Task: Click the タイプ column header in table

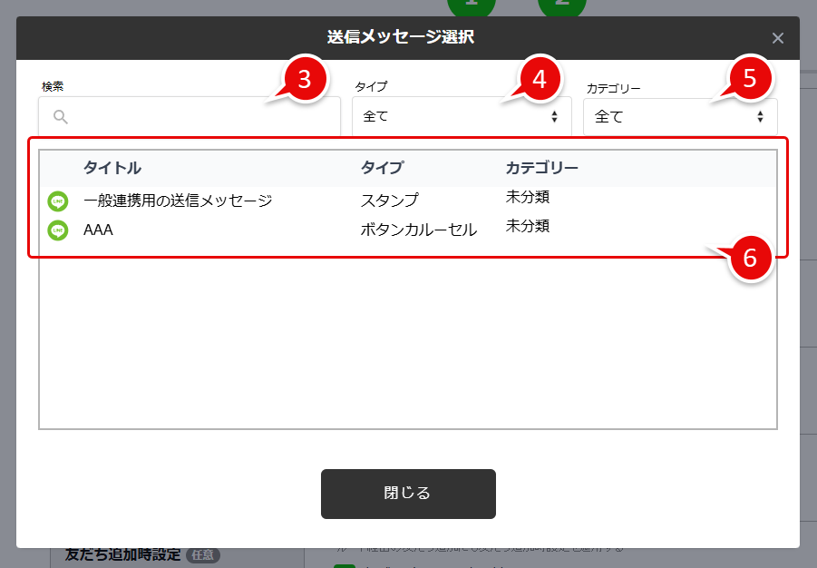Action: point(382,168)
